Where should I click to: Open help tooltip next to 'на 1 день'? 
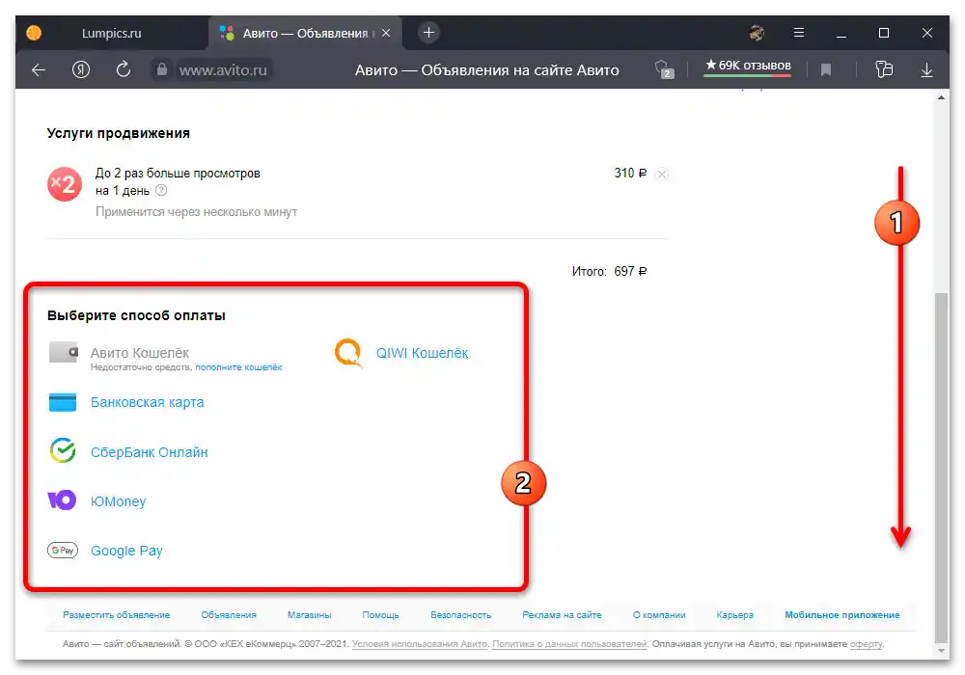tap(160, 191)
